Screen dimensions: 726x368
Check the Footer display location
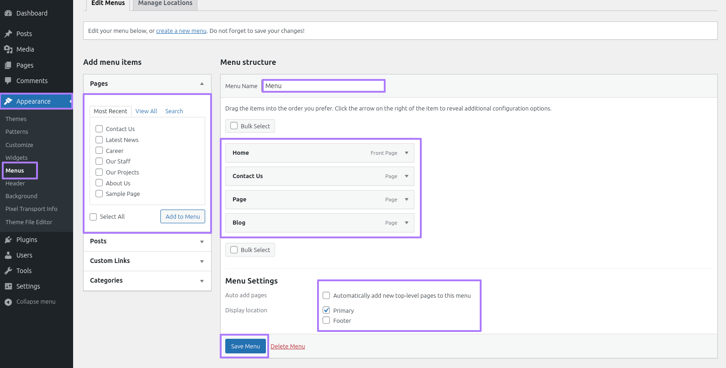[326, 320]
